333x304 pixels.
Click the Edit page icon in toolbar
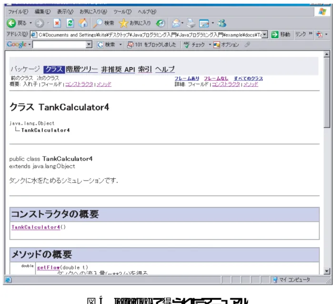click(x=204, y=23)
